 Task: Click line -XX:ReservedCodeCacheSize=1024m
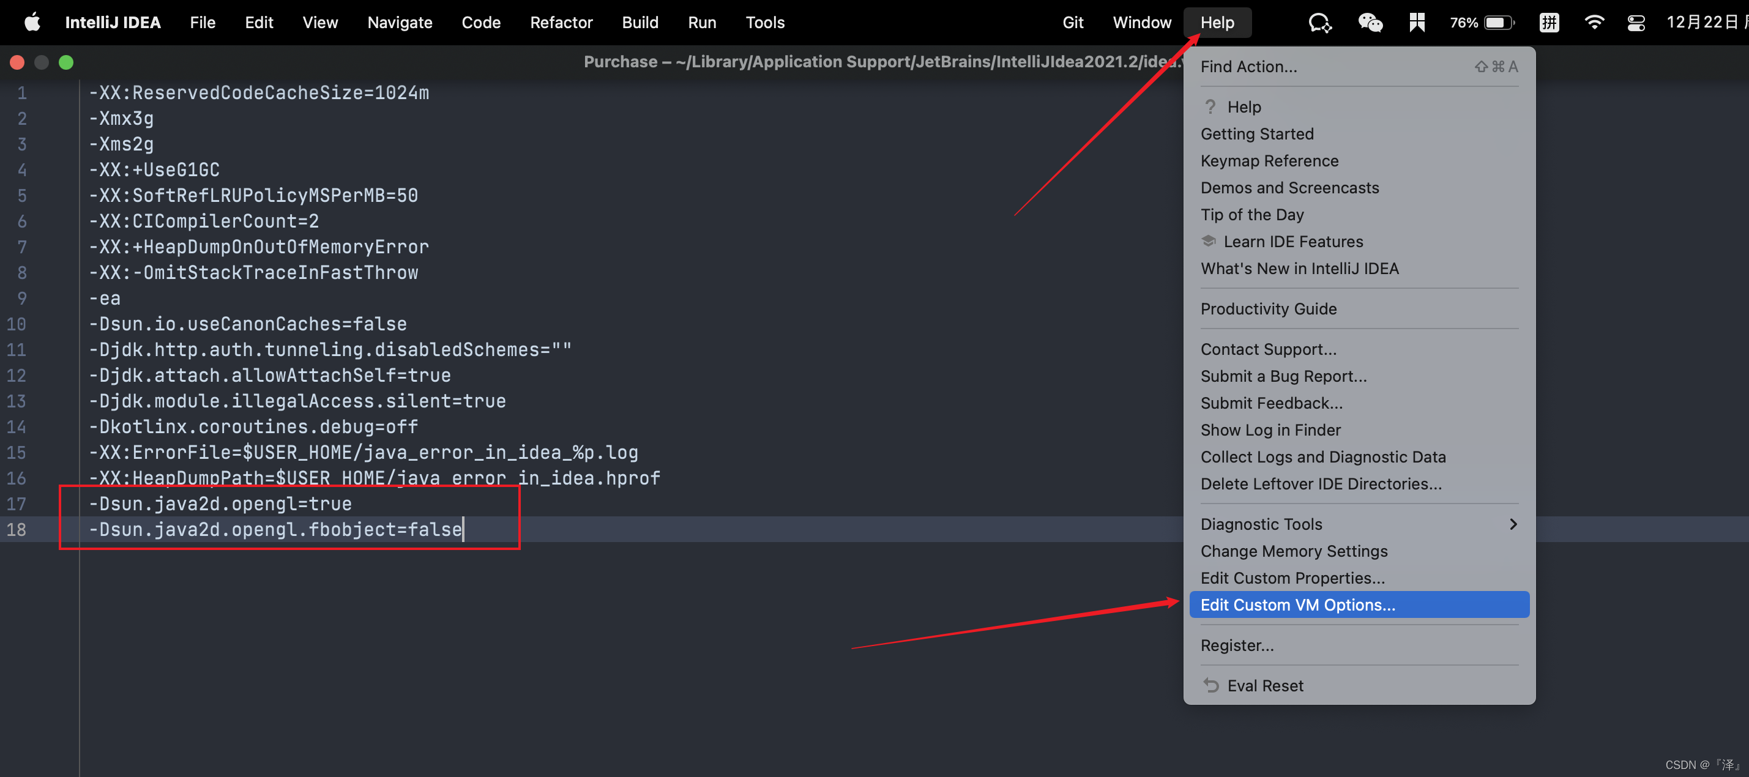pyautogui.click(x=259, y=92)
